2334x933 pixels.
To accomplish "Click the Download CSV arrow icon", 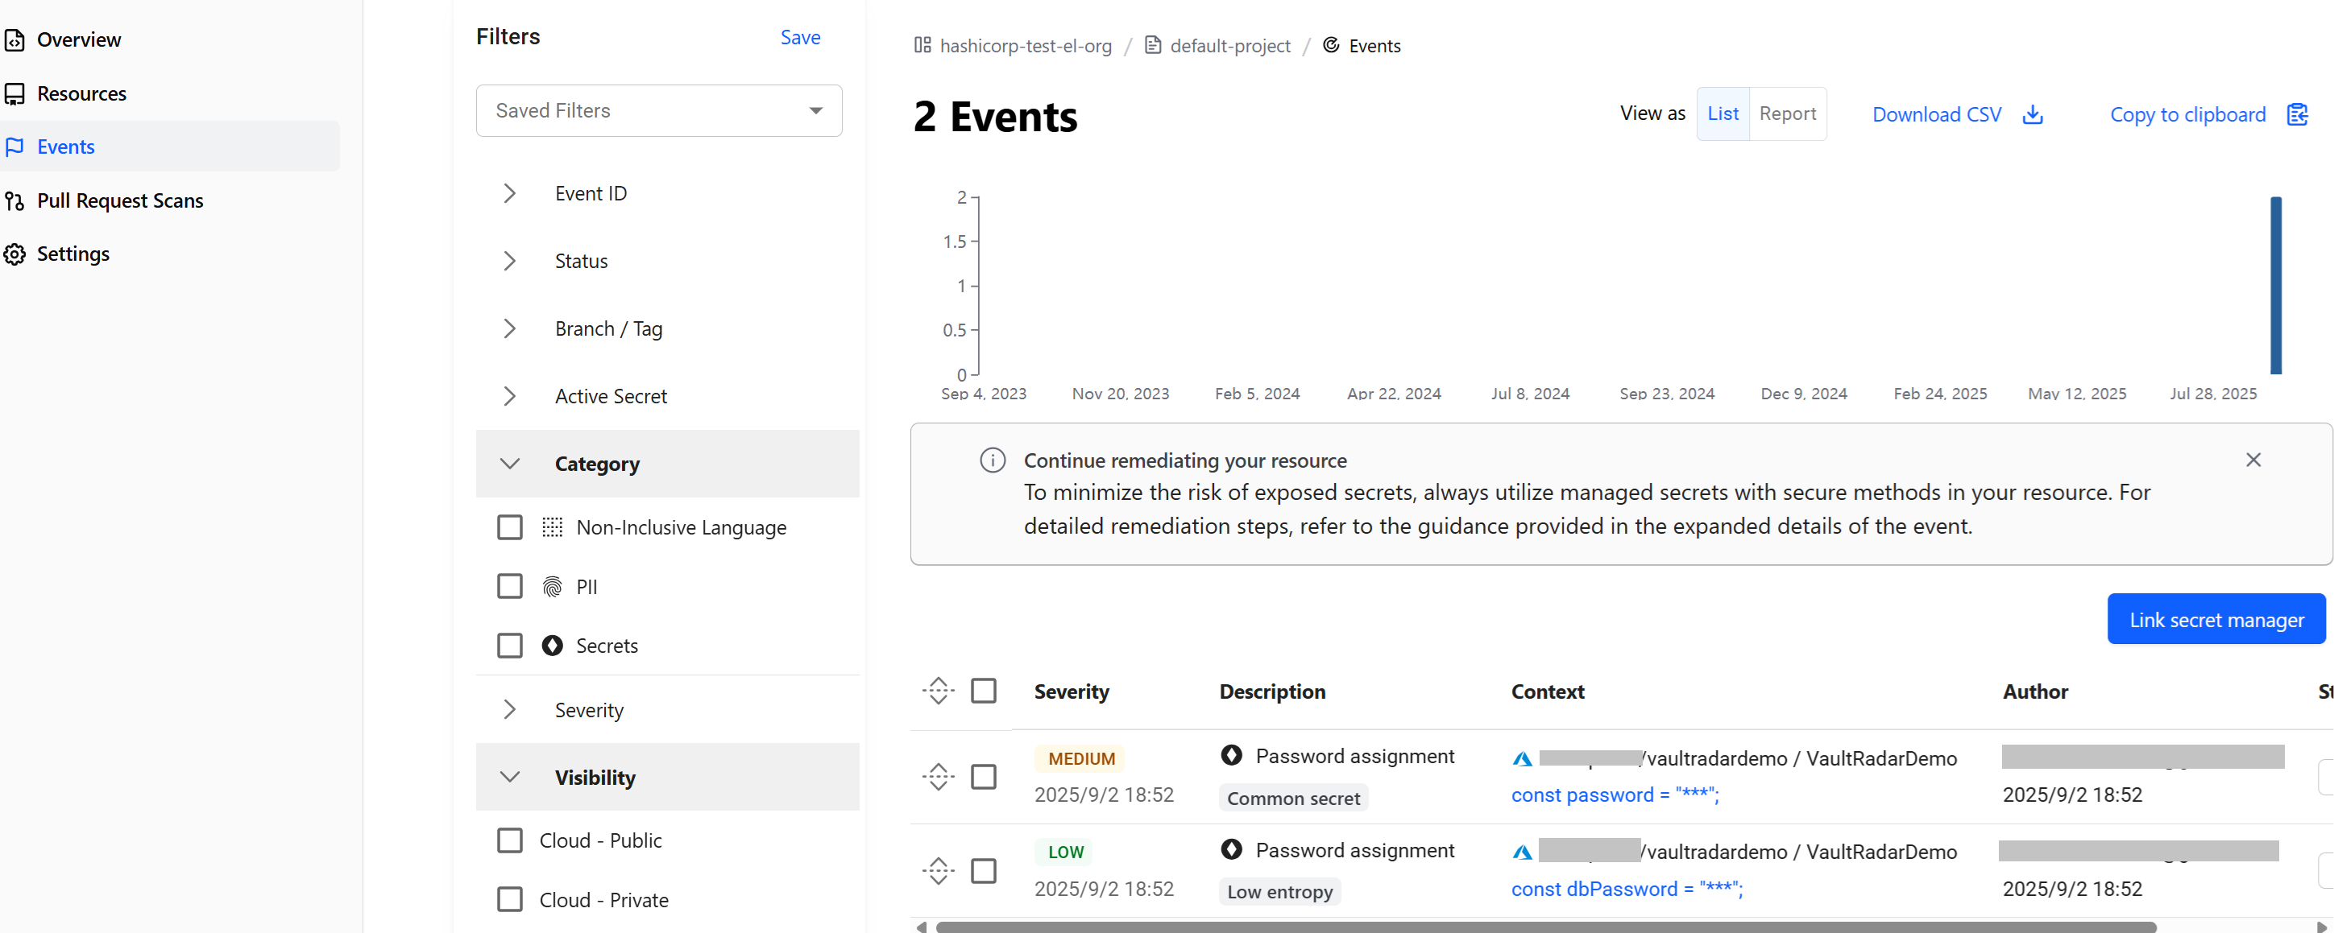I will point(2033,115).
